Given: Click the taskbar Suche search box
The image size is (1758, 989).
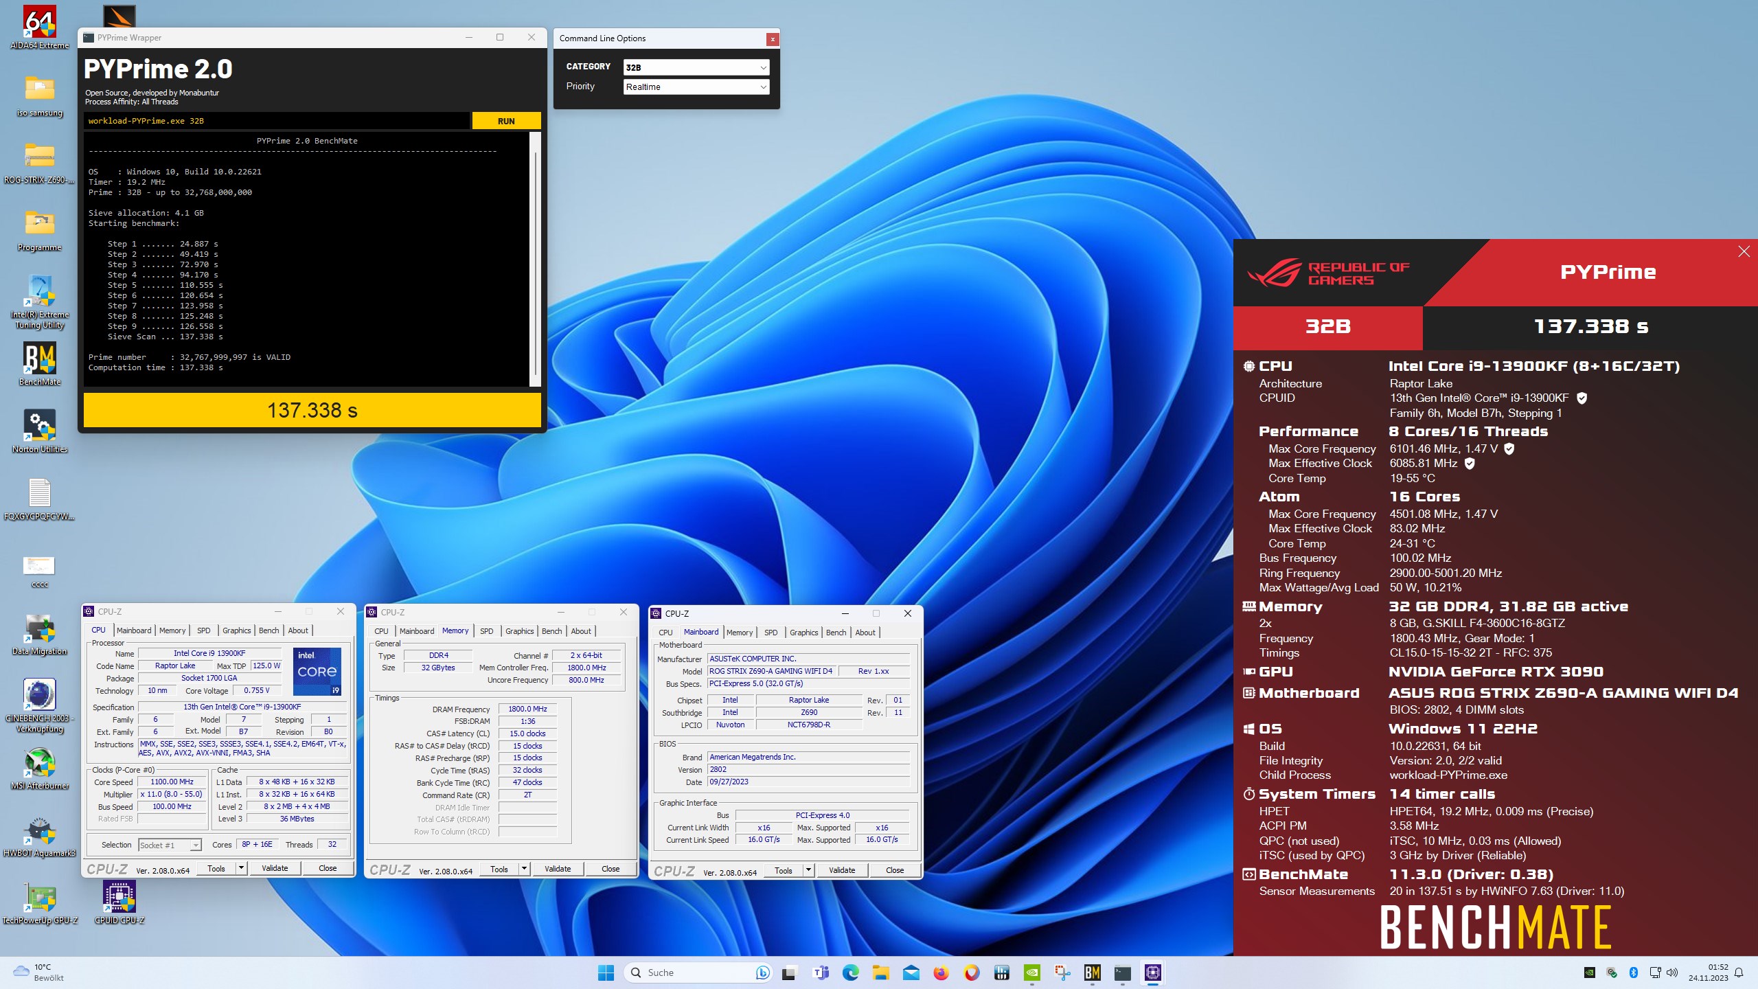Looking at the screenshot, I should [698, 973].
